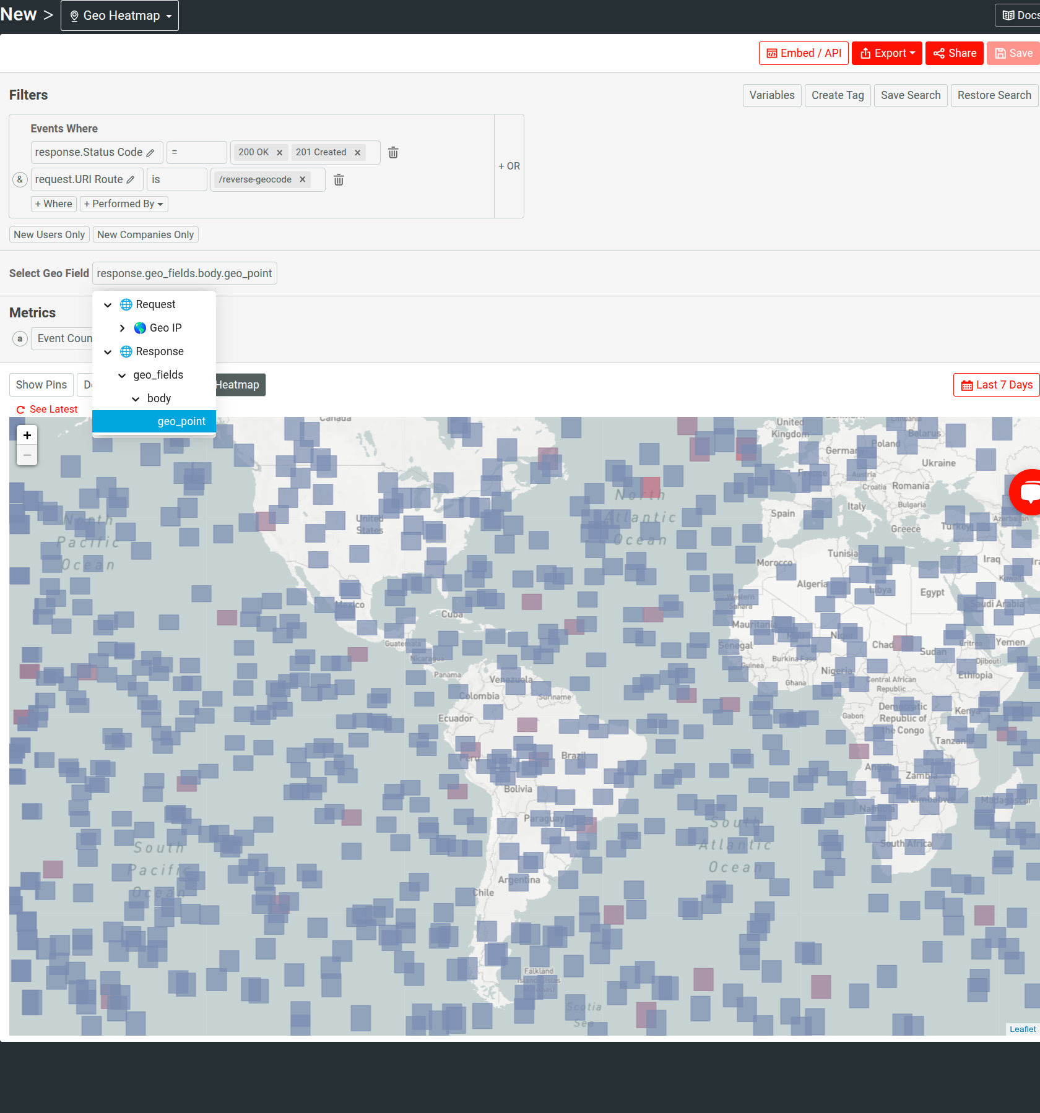Viewport: 1040px width, 1113px height.
Task: Expand the Geo IP tree node
Action: coord(122,328)
